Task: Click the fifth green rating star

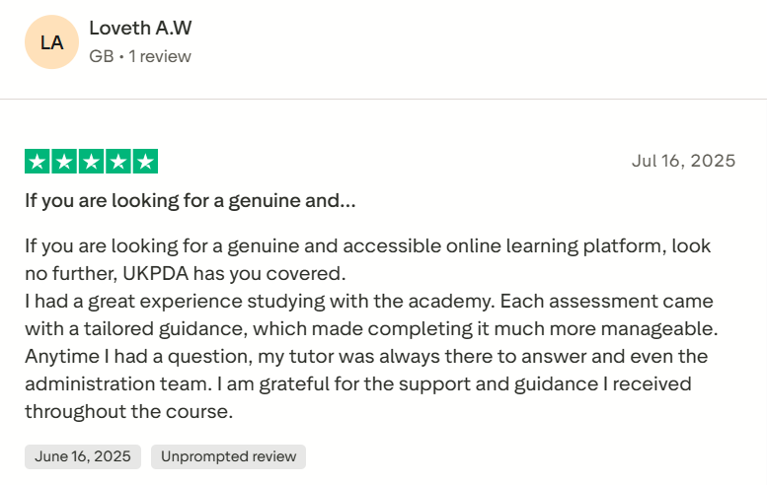Action: pos(145,162)
